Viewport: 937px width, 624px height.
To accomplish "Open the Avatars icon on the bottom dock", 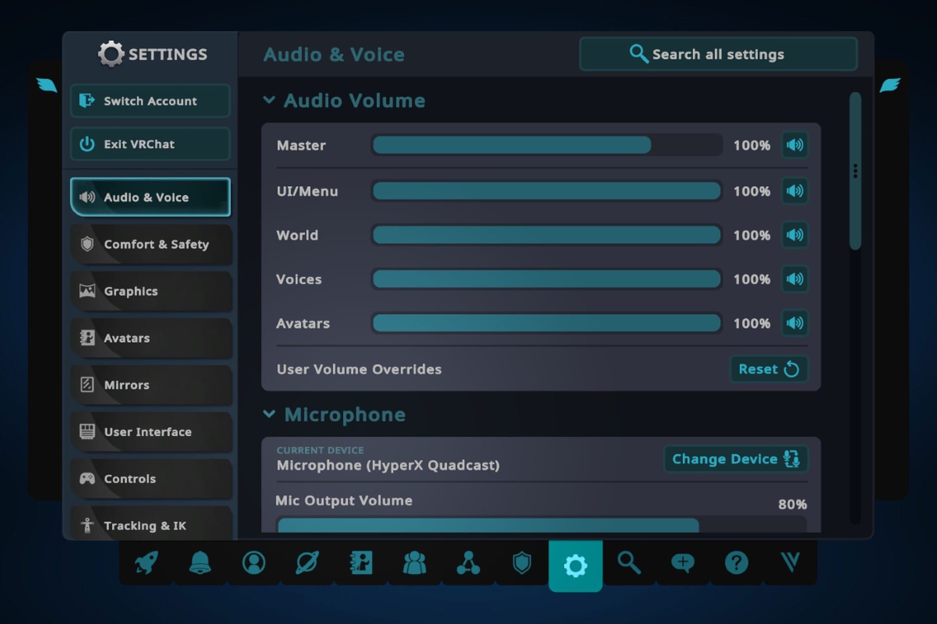I will click(361, 563).
